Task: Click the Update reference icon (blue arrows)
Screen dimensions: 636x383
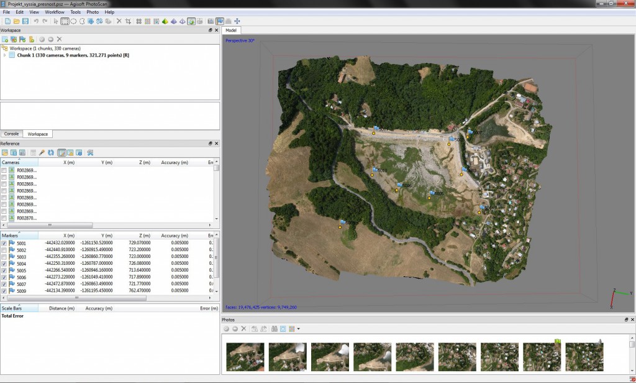Action: tap(51, 152)
